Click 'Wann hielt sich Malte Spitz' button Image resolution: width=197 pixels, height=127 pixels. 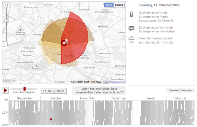[98, 90]
